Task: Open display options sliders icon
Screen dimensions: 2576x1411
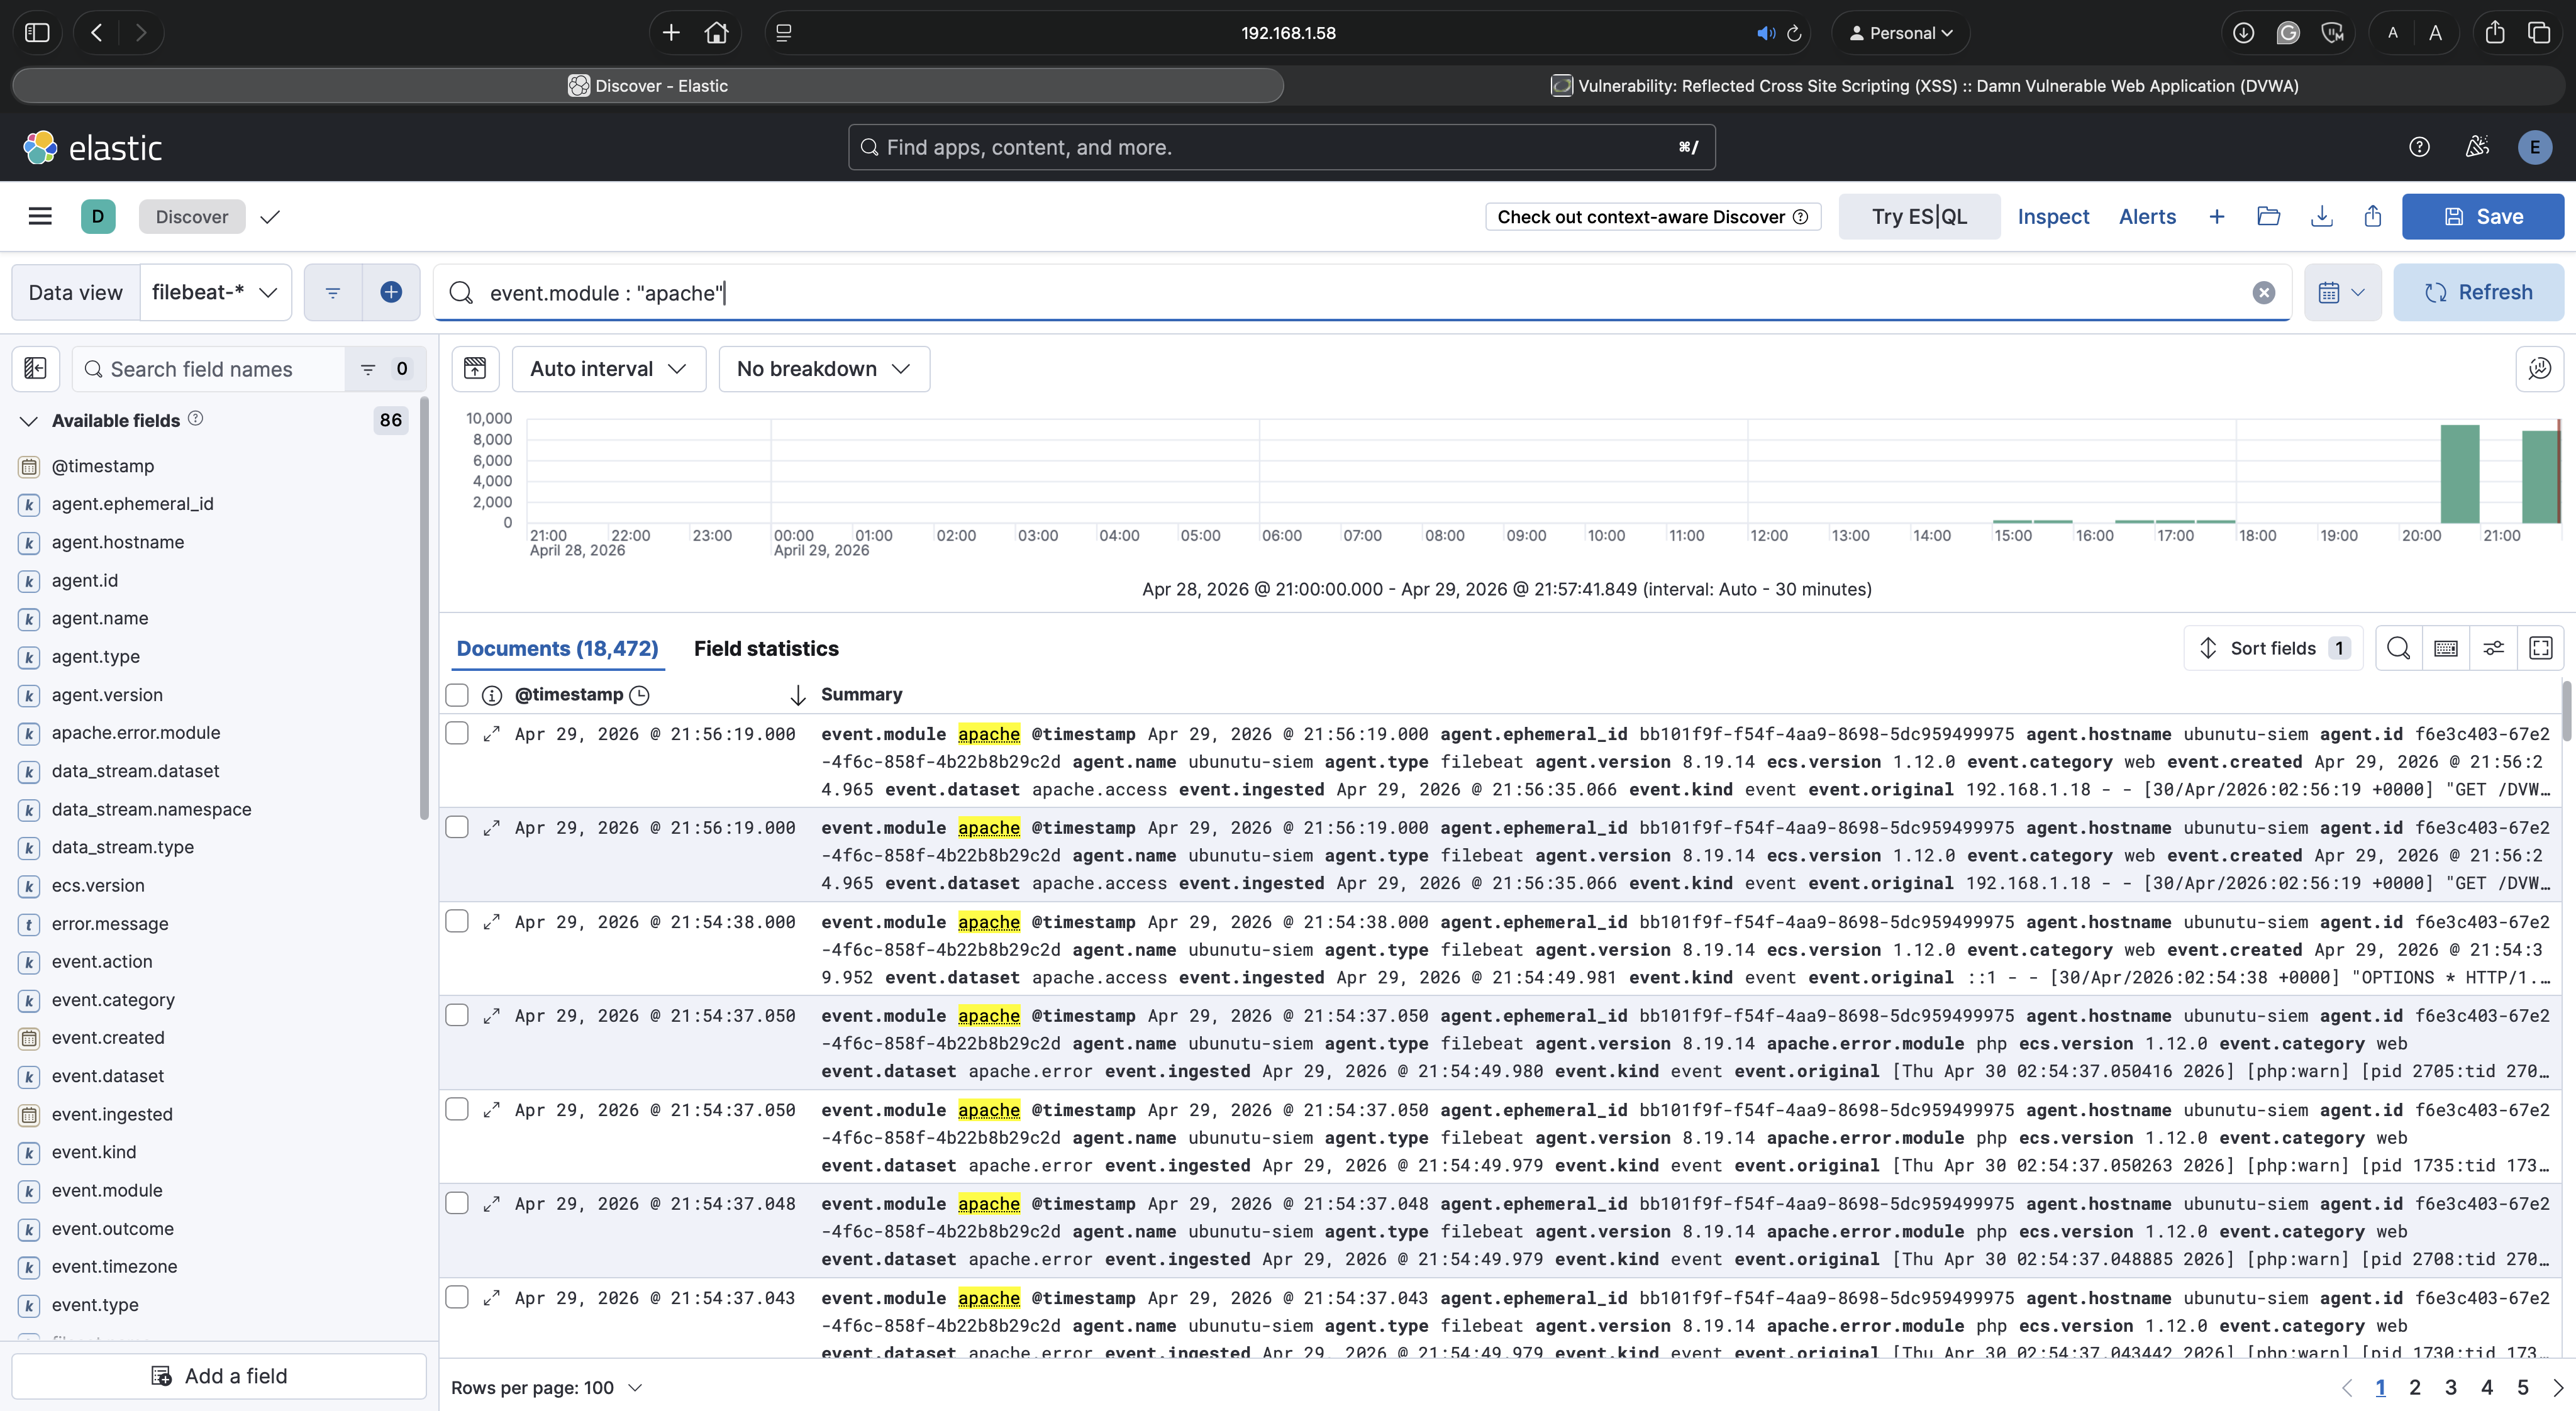Action: tap(2493, 648)
